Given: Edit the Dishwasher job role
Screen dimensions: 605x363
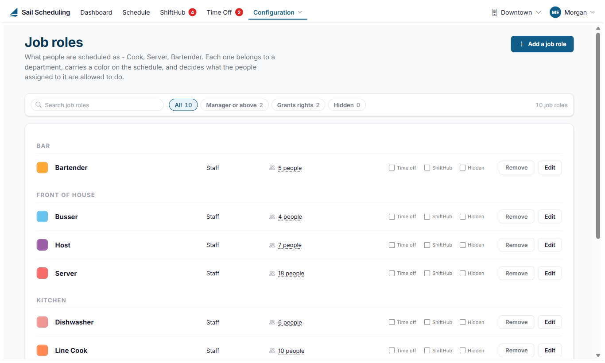Looking at the screenshot, I should tap(550, 323).
